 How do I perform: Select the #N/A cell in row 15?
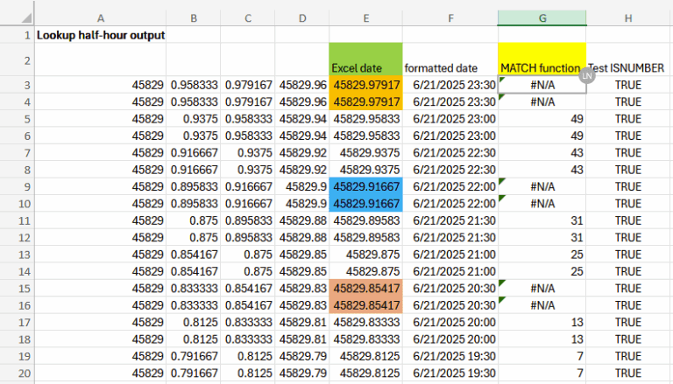[542, 289]
